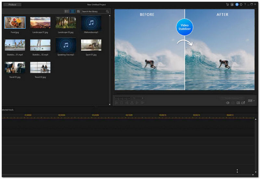Screen dimensions: 260x179
Task: Click the blue notification icon in title bar
Action: tap(237, 5)
